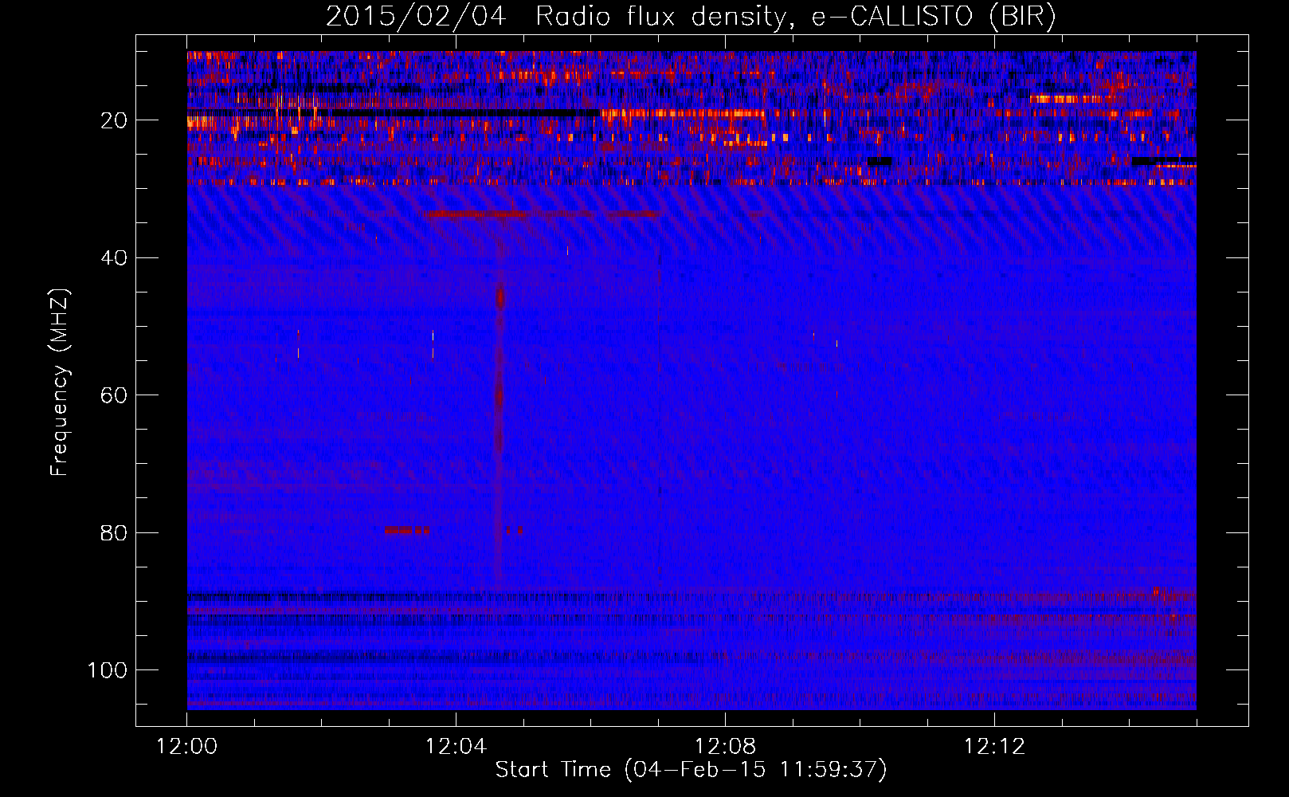Click the 12:08 time tick label

point(725,747)
